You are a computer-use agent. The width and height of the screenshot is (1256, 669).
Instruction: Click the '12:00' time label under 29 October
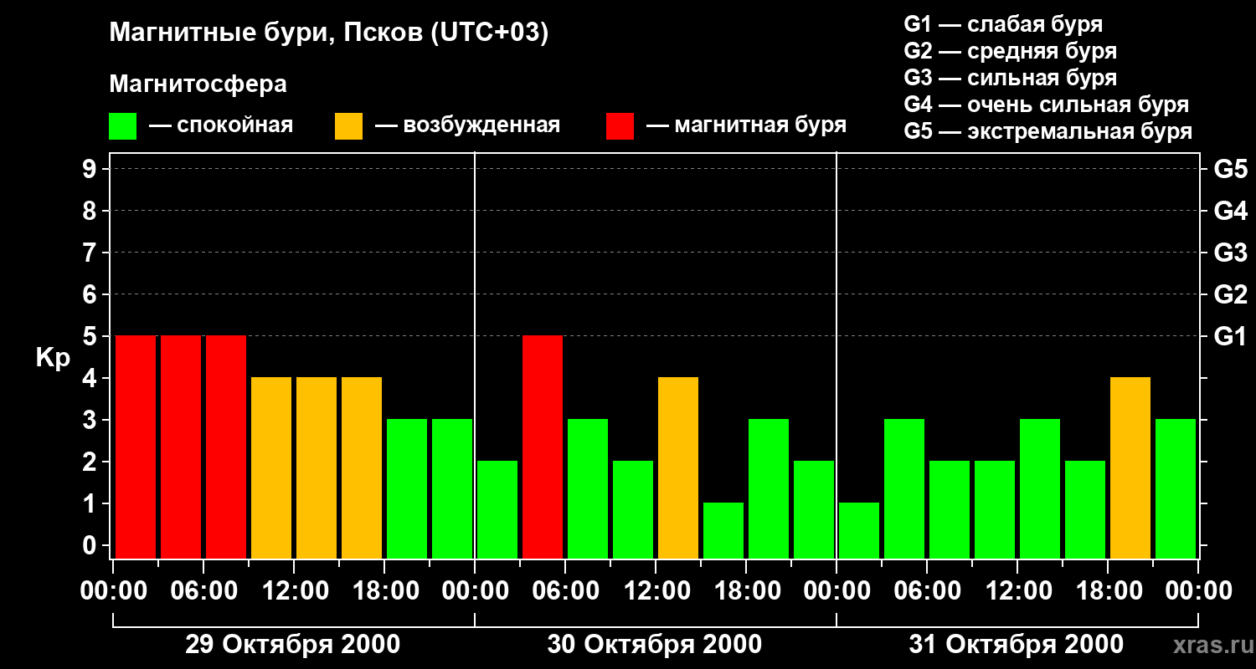294,591
